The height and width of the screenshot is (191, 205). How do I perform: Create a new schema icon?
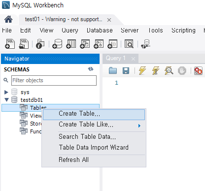tap(57, 44)
